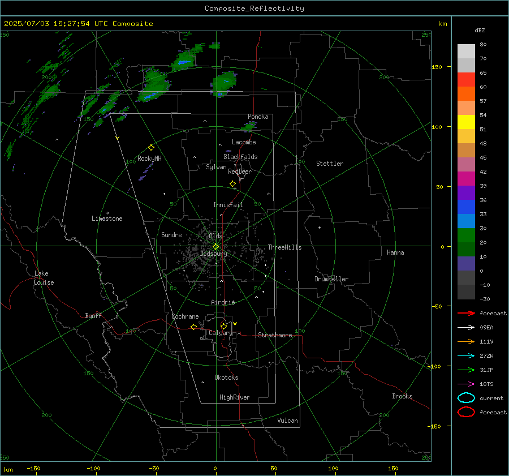Viewport: 509px width, 476px height.
Task: Click the Sundre city label
Action: click(x=171, y=234)
